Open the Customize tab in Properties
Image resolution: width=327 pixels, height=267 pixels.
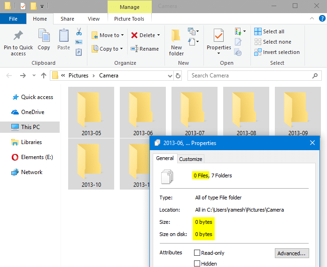point(191,159)
